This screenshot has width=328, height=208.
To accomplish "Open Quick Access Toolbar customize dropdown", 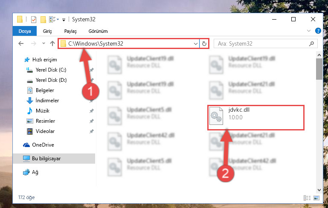I will [x=64, y=20].
